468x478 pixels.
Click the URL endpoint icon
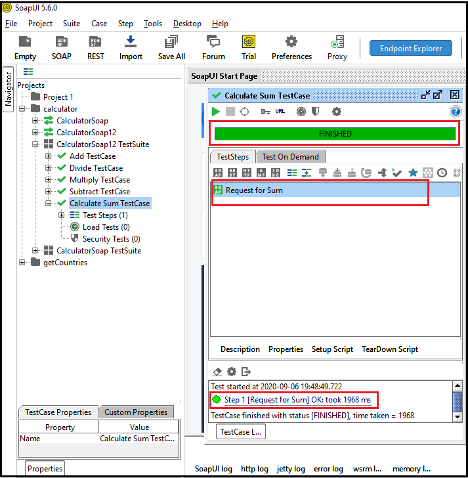280,111
